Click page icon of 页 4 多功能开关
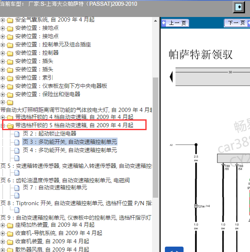 click(17, 150)
